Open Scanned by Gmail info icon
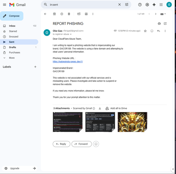 [x=94, y=108]
